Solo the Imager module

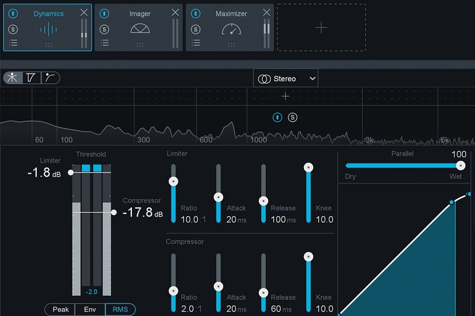pos(104,29)
